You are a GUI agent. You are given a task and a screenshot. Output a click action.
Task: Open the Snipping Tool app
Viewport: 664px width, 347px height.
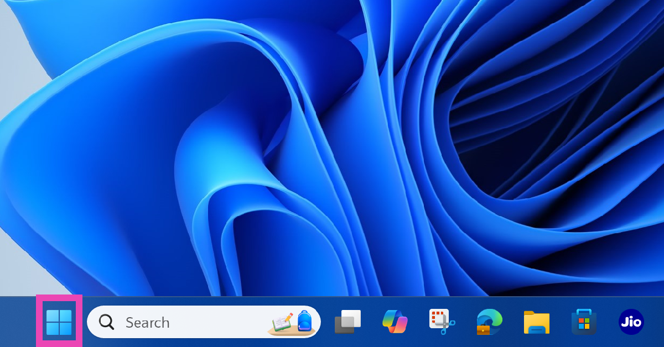click(x=442, y=322)
